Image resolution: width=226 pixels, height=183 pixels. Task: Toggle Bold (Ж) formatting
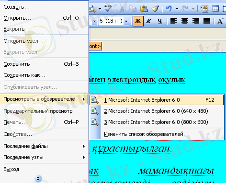(138, 21)
